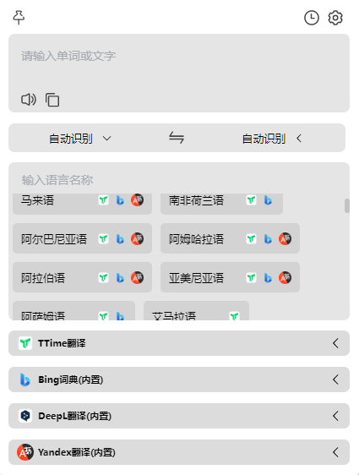359x475 pixels.
Task: Copy the input text via copy icon
Action: [52, 100]
